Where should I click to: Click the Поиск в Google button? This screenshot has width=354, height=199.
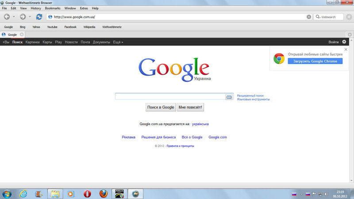161,107
